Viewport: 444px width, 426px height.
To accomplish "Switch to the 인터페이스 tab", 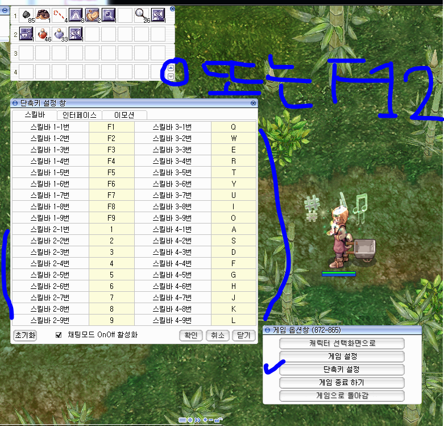I will tap(79, 115).
